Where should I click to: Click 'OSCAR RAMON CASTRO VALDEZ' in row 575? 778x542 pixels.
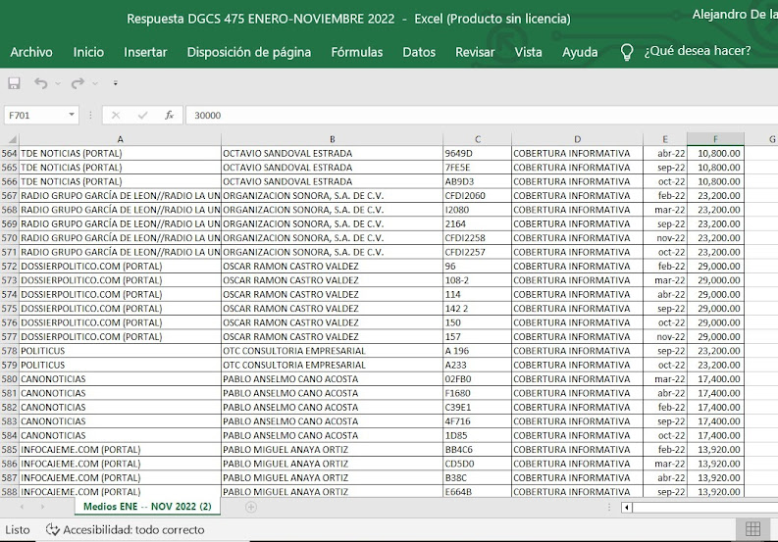click(x=332, y=309)
